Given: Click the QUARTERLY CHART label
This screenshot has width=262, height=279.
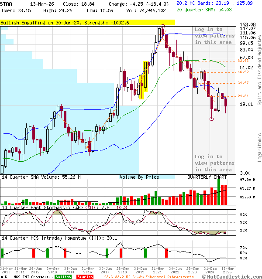Looking at the screenshot, I should (x=207, y=177).
